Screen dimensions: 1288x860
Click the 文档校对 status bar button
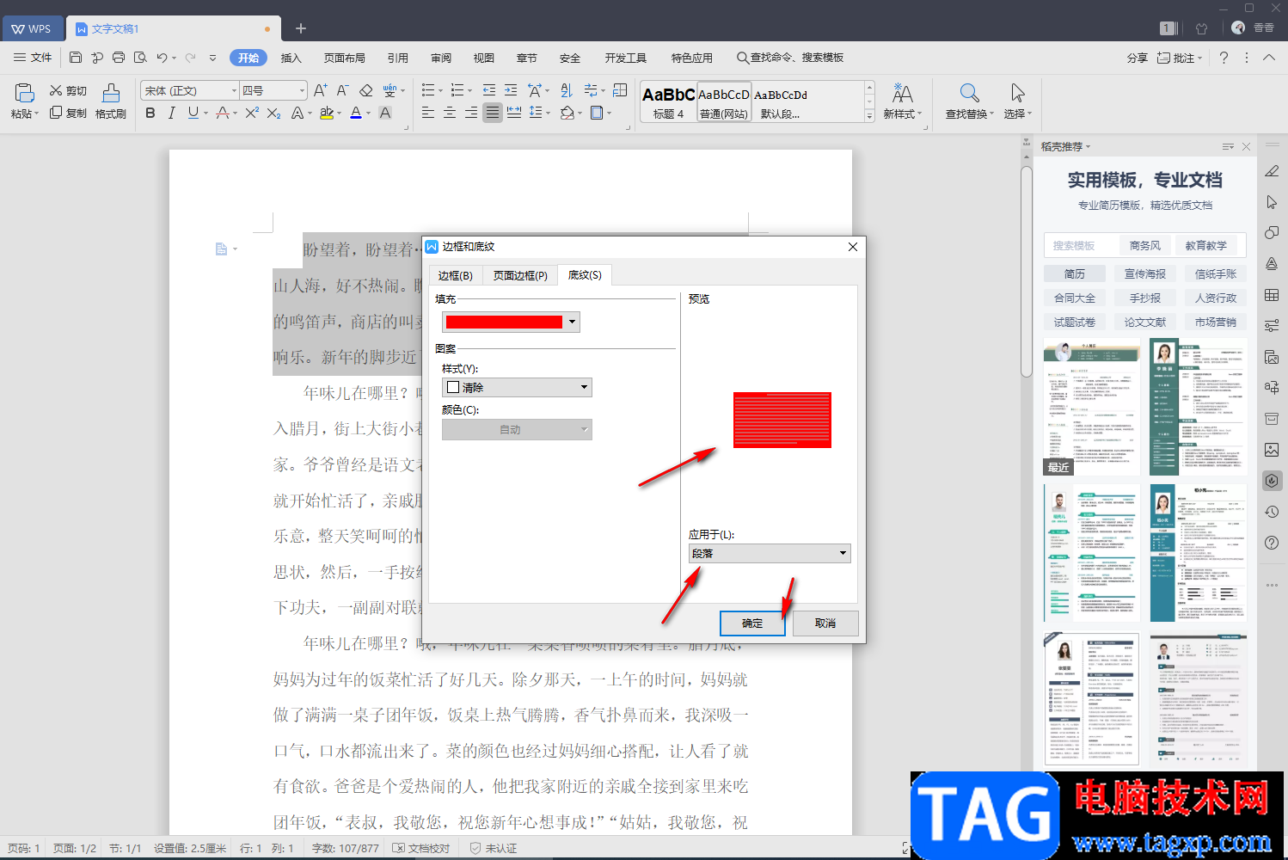tap(421, 848)
